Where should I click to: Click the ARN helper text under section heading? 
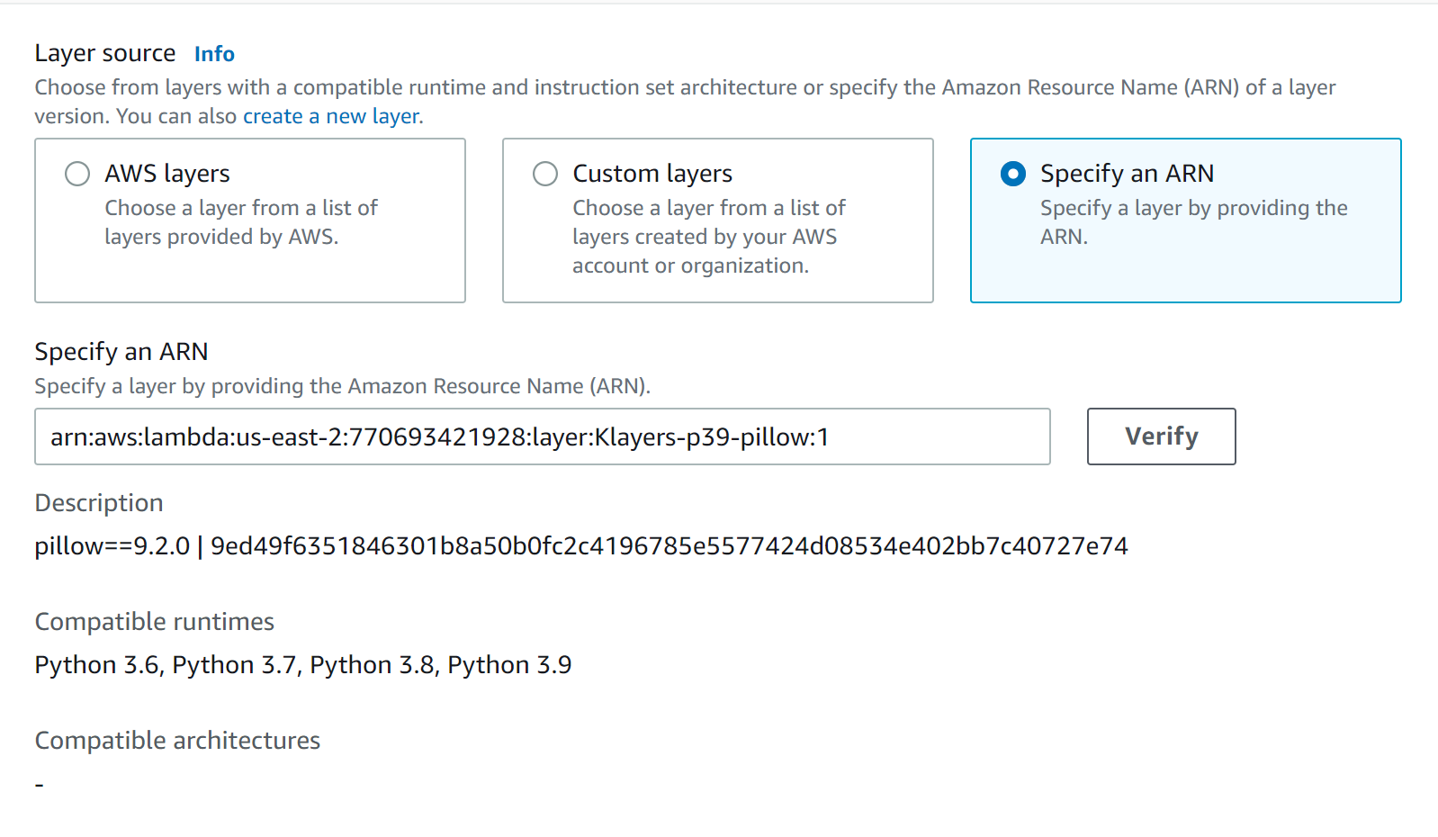pos(342,386)
